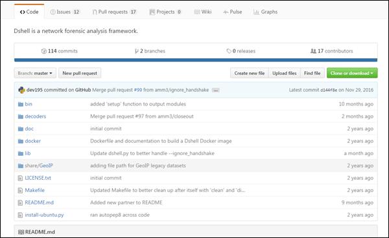Viewport: 389px width, 238px height.
Task: Click the Makefile file icon
Action: (x=20, y=191)
